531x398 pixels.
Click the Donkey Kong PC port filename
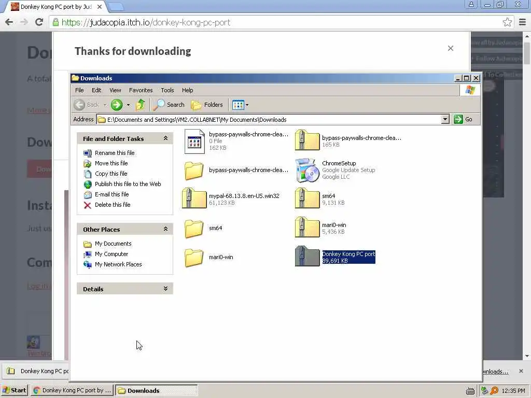coord(348,254)
